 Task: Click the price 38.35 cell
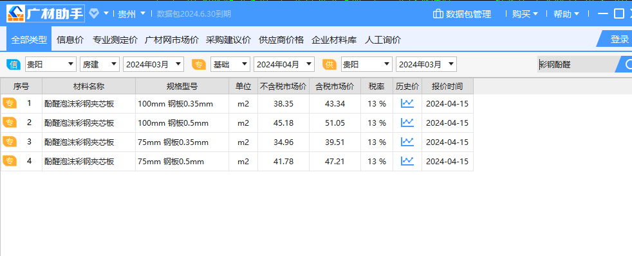point(283,104)
